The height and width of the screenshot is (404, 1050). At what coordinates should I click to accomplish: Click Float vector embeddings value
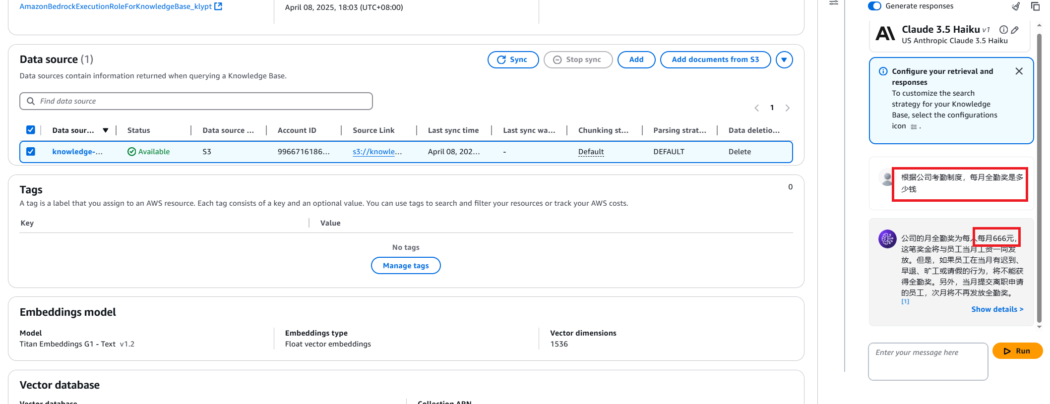pyautogui.click(x=328, y=344)
